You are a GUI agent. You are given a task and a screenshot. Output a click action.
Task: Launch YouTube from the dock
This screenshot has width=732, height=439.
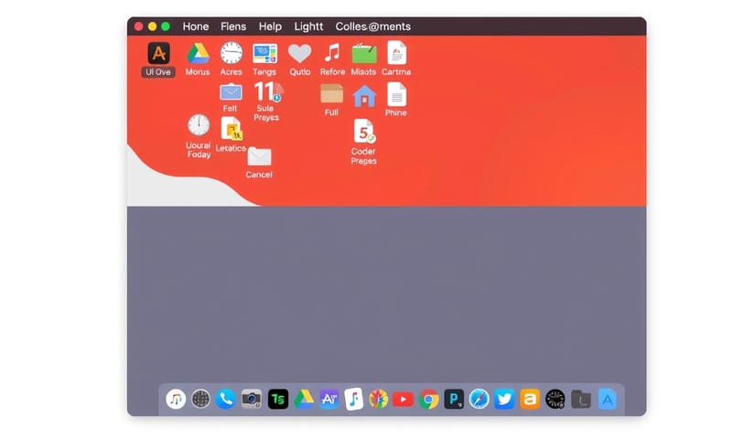tap(404, 399)
